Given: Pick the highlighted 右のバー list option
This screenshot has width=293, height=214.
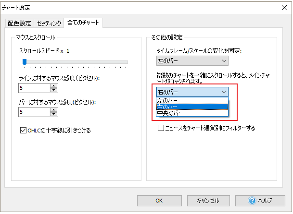Looking at the screenshot, I should coord(192,107).
